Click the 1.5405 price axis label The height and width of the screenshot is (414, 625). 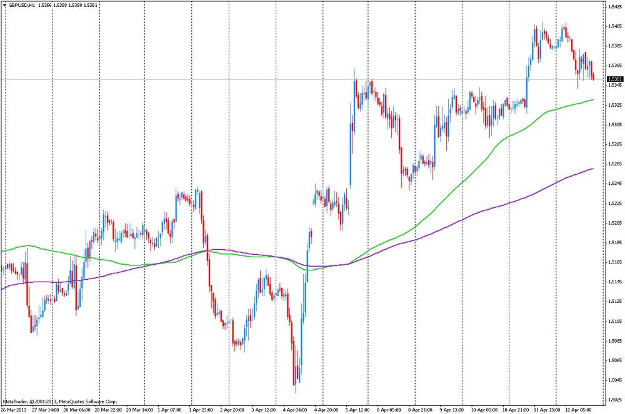[616, 26]
